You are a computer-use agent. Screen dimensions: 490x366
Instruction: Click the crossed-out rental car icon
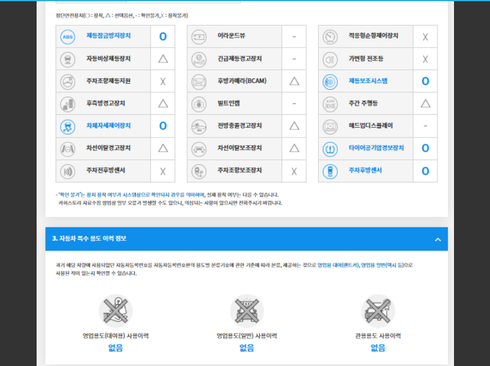click(115, 310)
